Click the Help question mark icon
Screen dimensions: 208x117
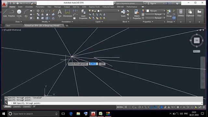coord(177,3)
